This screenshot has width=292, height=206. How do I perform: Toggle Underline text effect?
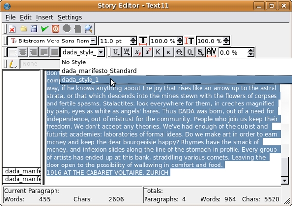116,52
